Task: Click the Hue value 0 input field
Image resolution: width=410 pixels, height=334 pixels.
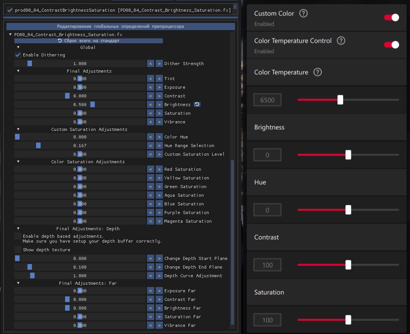Action: coord(267,210)
